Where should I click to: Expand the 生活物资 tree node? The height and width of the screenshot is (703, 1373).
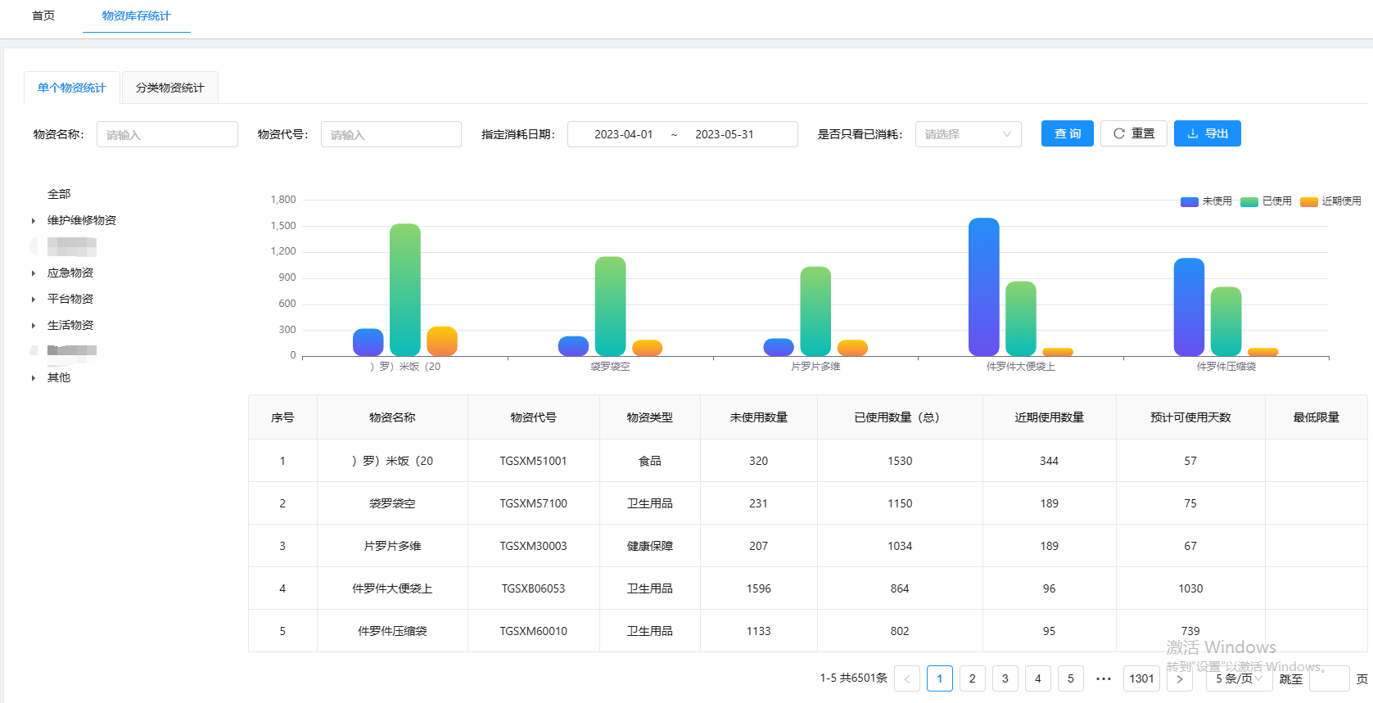click(34, 326)
